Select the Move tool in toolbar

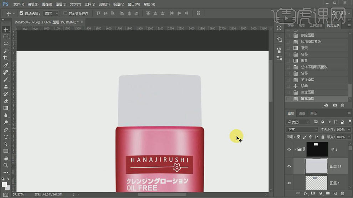(x=6, y=30)
